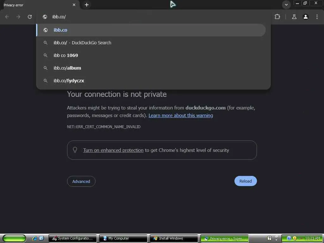Screen dimensions: 324x243
Task: Open the three-dot browser menu
Action: click(317, 17)
